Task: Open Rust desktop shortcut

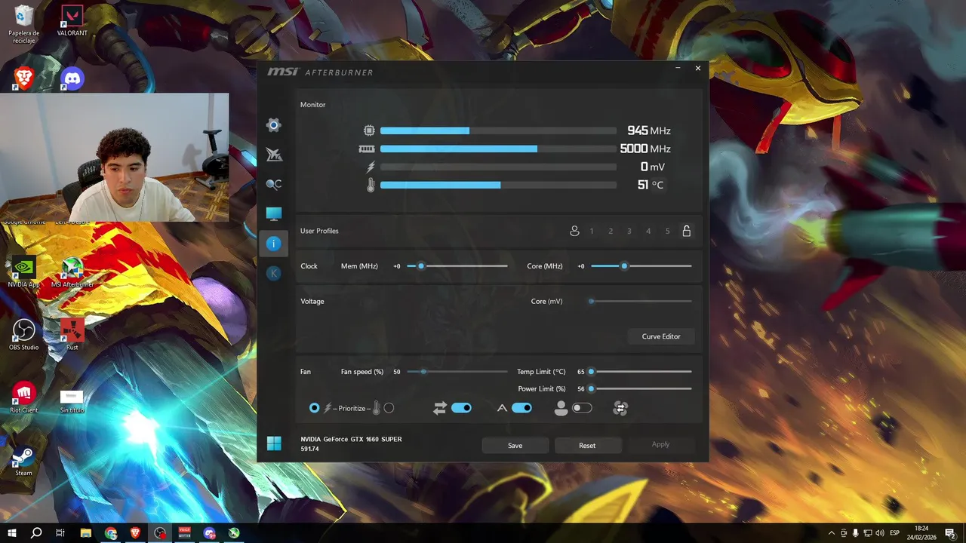Action: pos(72,335)
